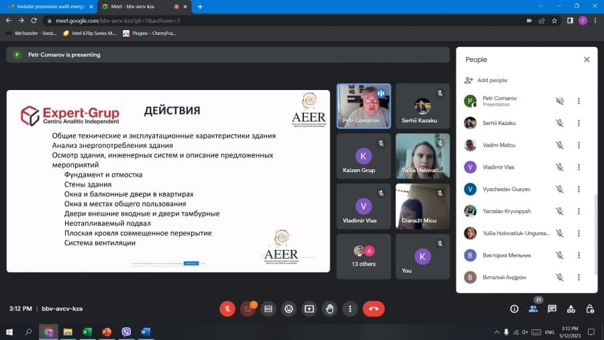The height and width of the screenshot is (340, 604).
Task: Open more actions for Petr Comarov
Action: 578,101
